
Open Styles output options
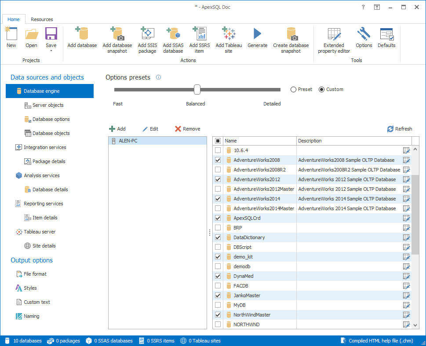tap(26, 288)
